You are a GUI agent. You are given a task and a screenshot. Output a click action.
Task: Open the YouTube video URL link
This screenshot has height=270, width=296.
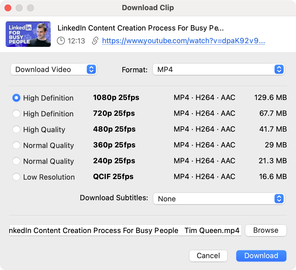(183, 41)
